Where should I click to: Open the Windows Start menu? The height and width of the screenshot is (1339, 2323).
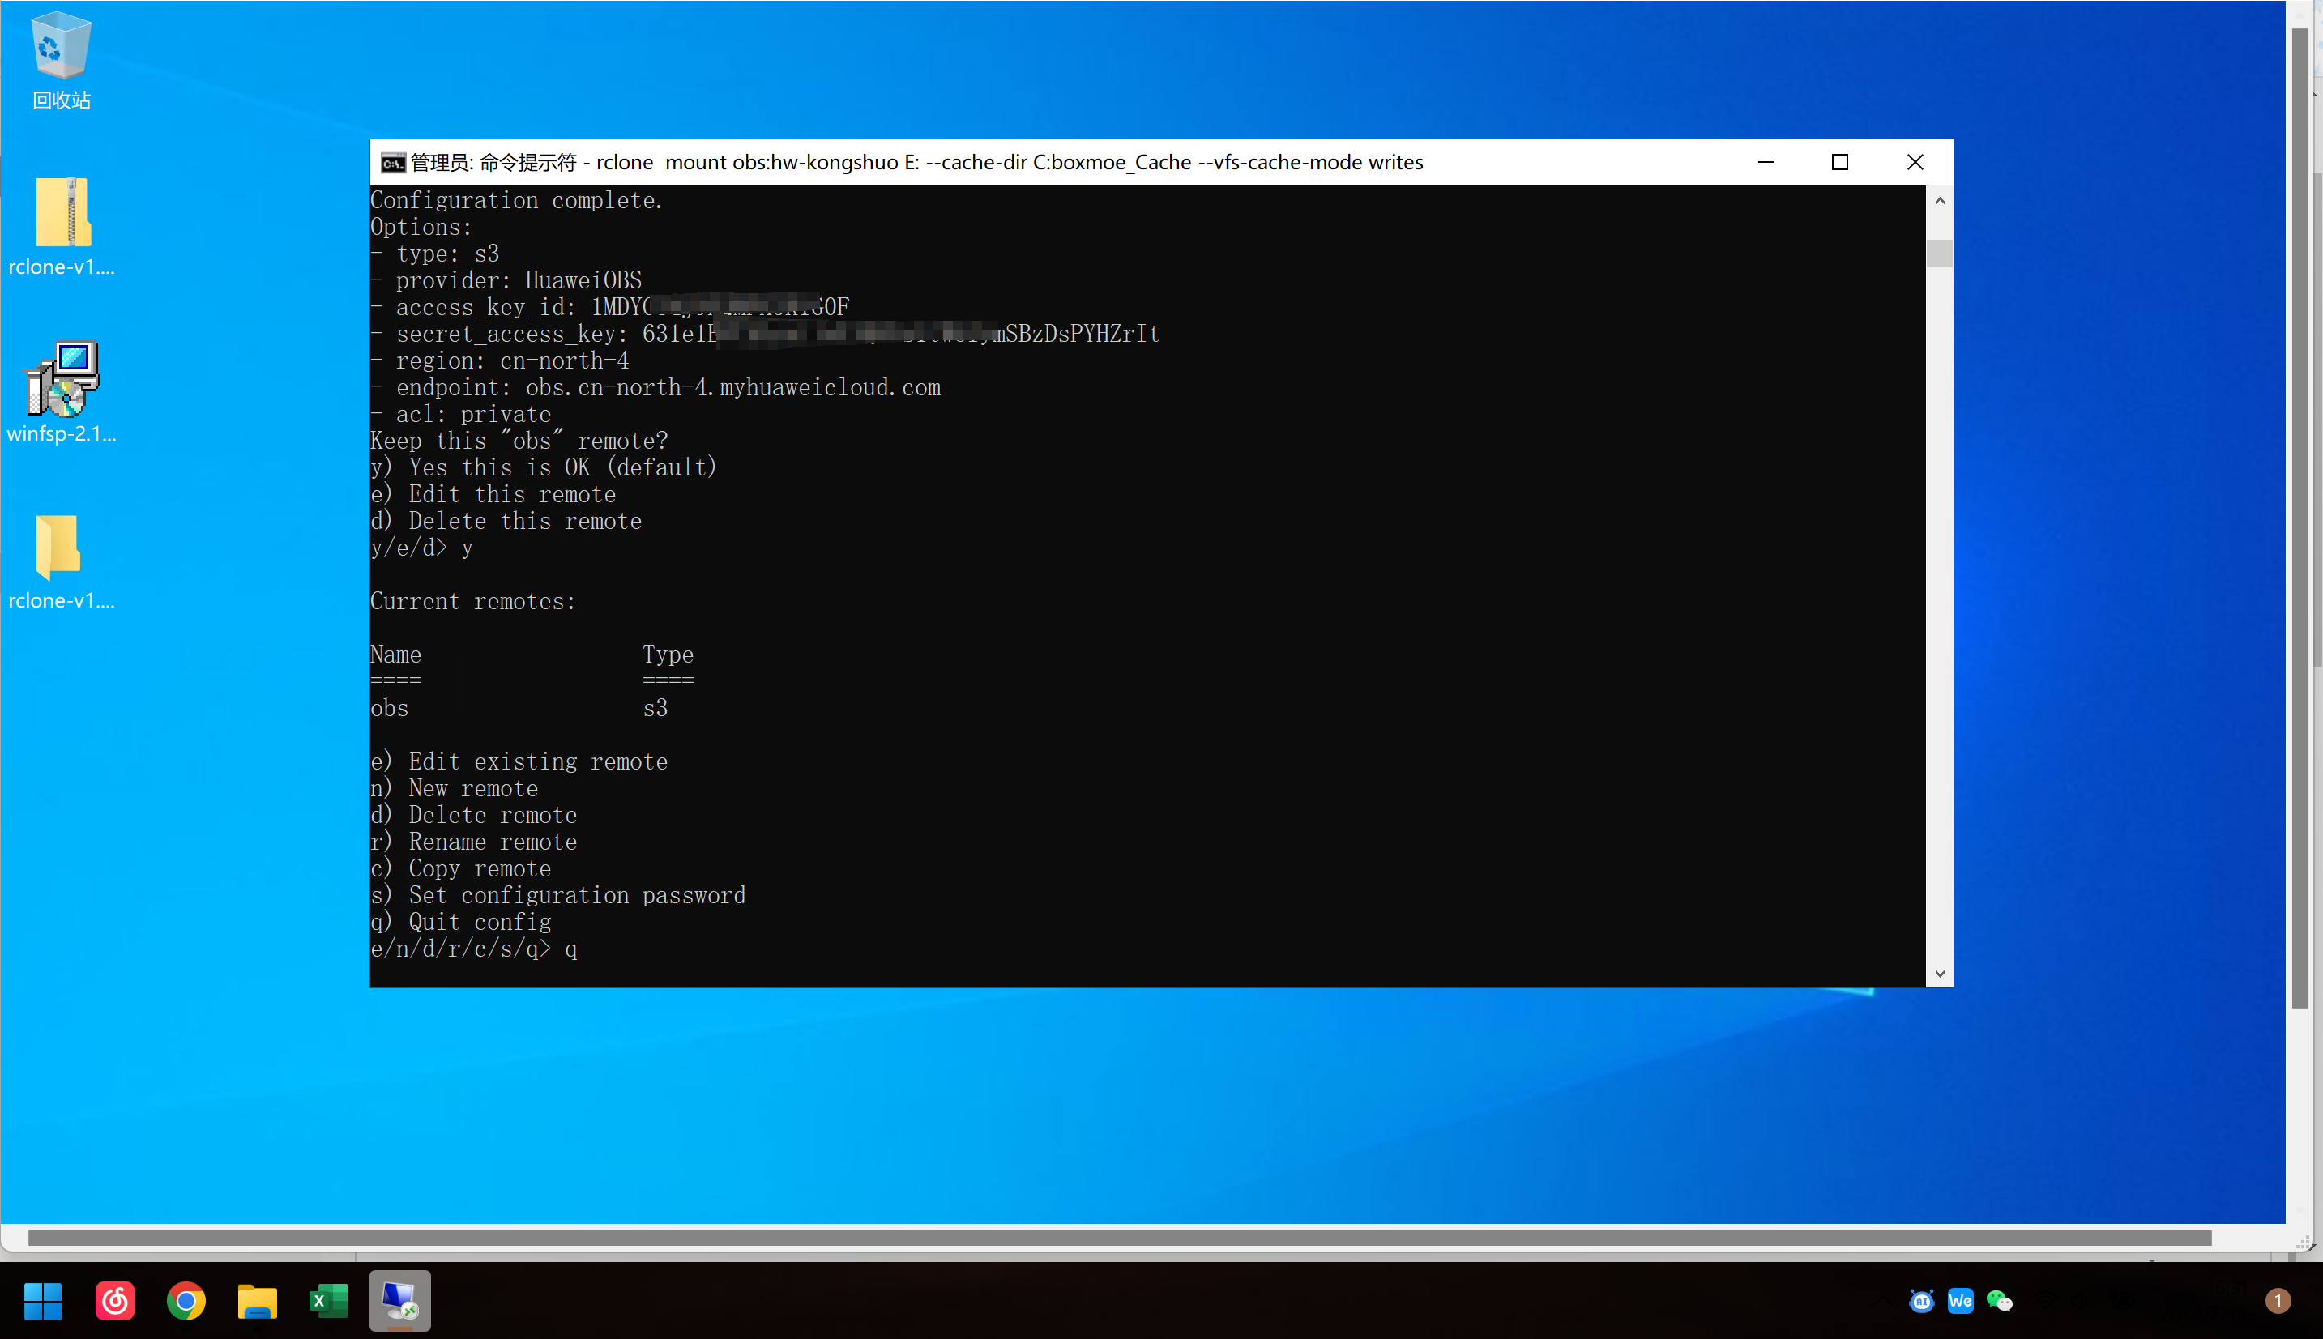click(42, 1300)
